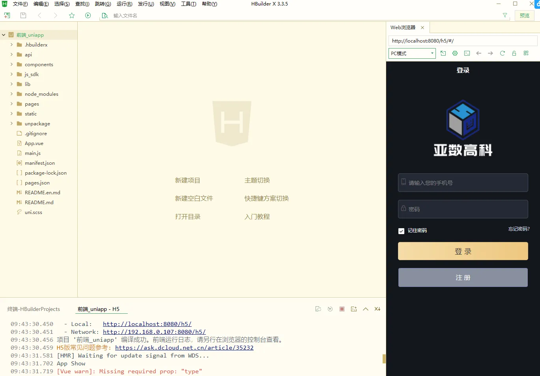The image size is (540, 376).
Task: Open the dcloud article 35232 link
Action: [185, 348]
